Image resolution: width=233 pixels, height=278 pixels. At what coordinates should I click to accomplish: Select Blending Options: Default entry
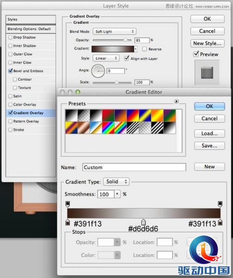[31, 29]
